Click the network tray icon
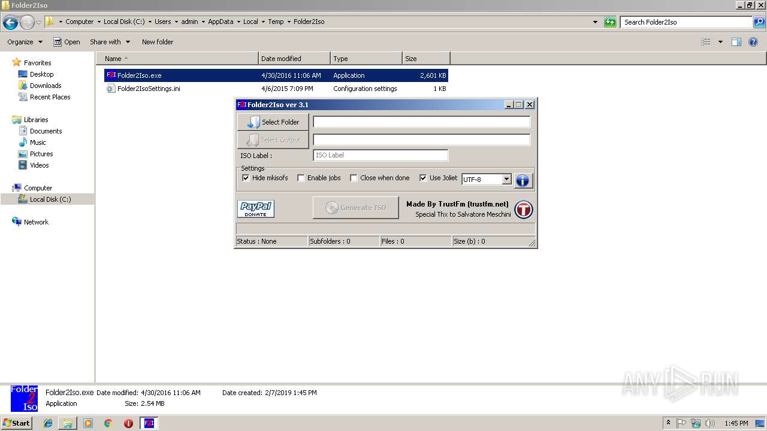The height and width of the screenshot is (431, 767). pos(696,423)
